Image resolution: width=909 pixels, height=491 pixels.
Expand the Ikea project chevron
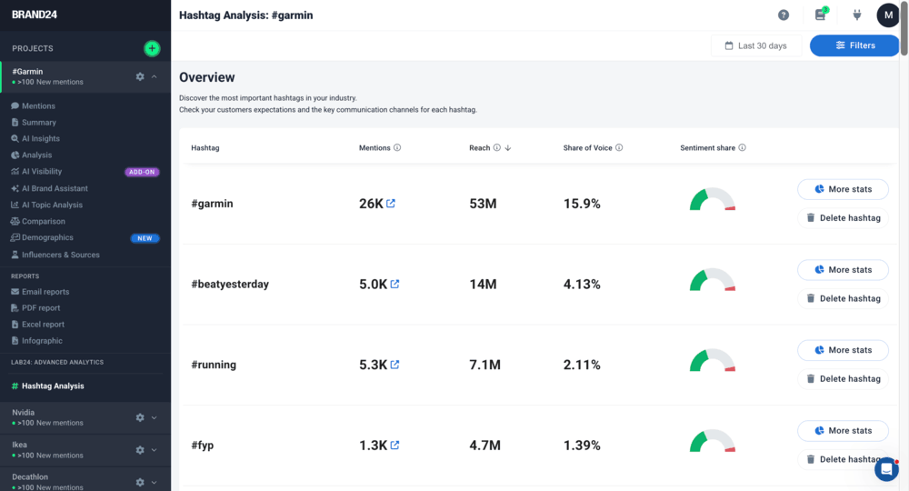pos(155,450)
